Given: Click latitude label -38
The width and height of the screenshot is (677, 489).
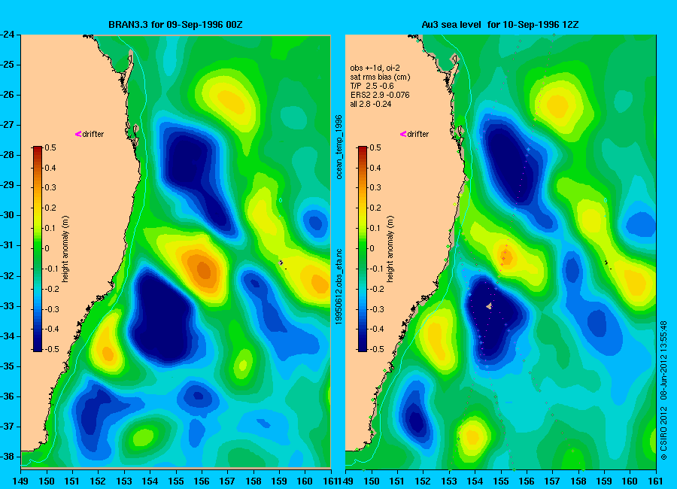Looking at the screenshot, I should 8,457.
